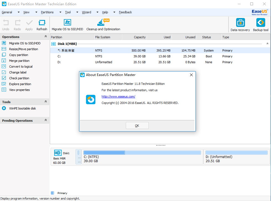
Task: Click the EaseUS logo in the menu bar
Action: click(x=260, y=12)
